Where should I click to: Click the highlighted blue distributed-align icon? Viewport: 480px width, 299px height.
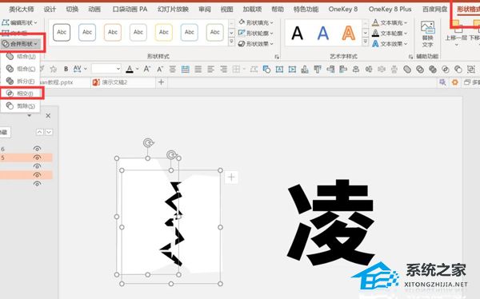(186, 70)
